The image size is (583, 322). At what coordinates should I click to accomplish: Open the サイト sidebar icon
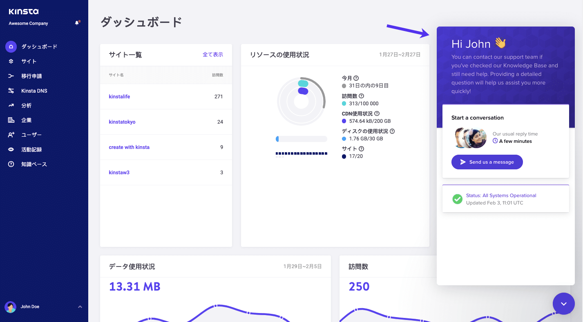[x=11, y=61]
